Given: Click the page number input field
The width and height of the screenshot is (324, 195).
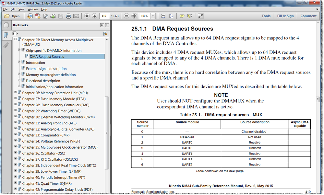Looking at the screenshot, I should click(x=103, y=16).
